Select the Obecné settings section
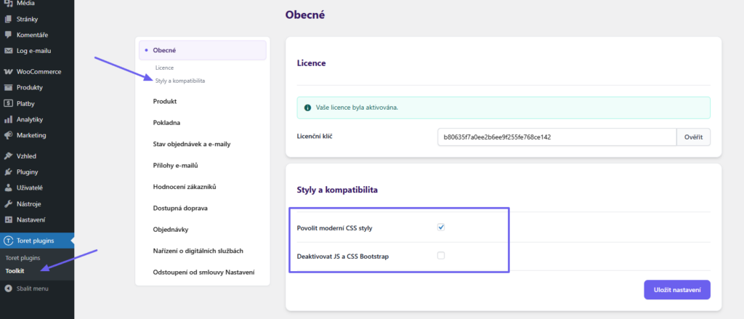 203,50
